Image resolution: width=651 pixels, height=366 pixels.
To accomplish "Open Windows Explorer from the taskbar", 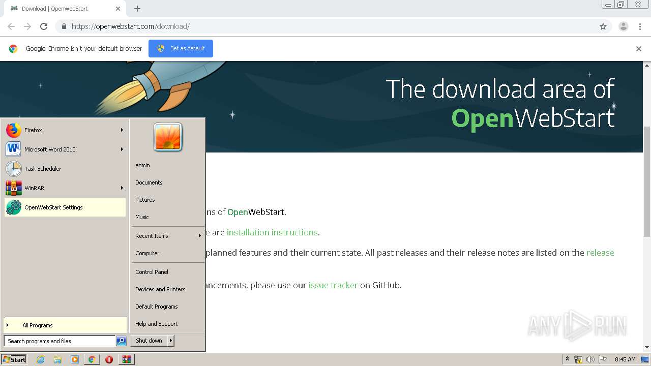I will 57,359.
